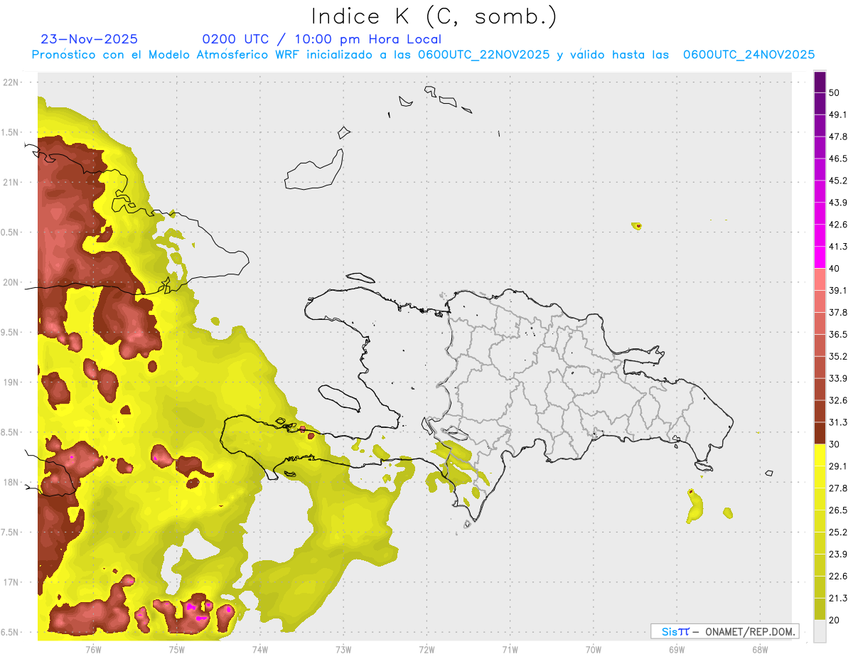853x659 pixels.
Task: Click the '36.5' color scale value
Action: click(x=838, y=334)
